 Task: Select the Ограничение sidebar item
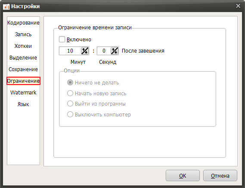23,81
